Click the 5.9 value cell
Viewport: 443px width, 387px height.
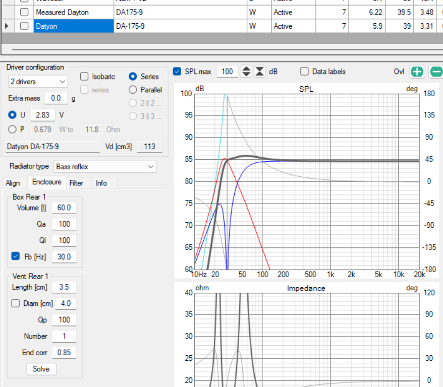point(367,26)
